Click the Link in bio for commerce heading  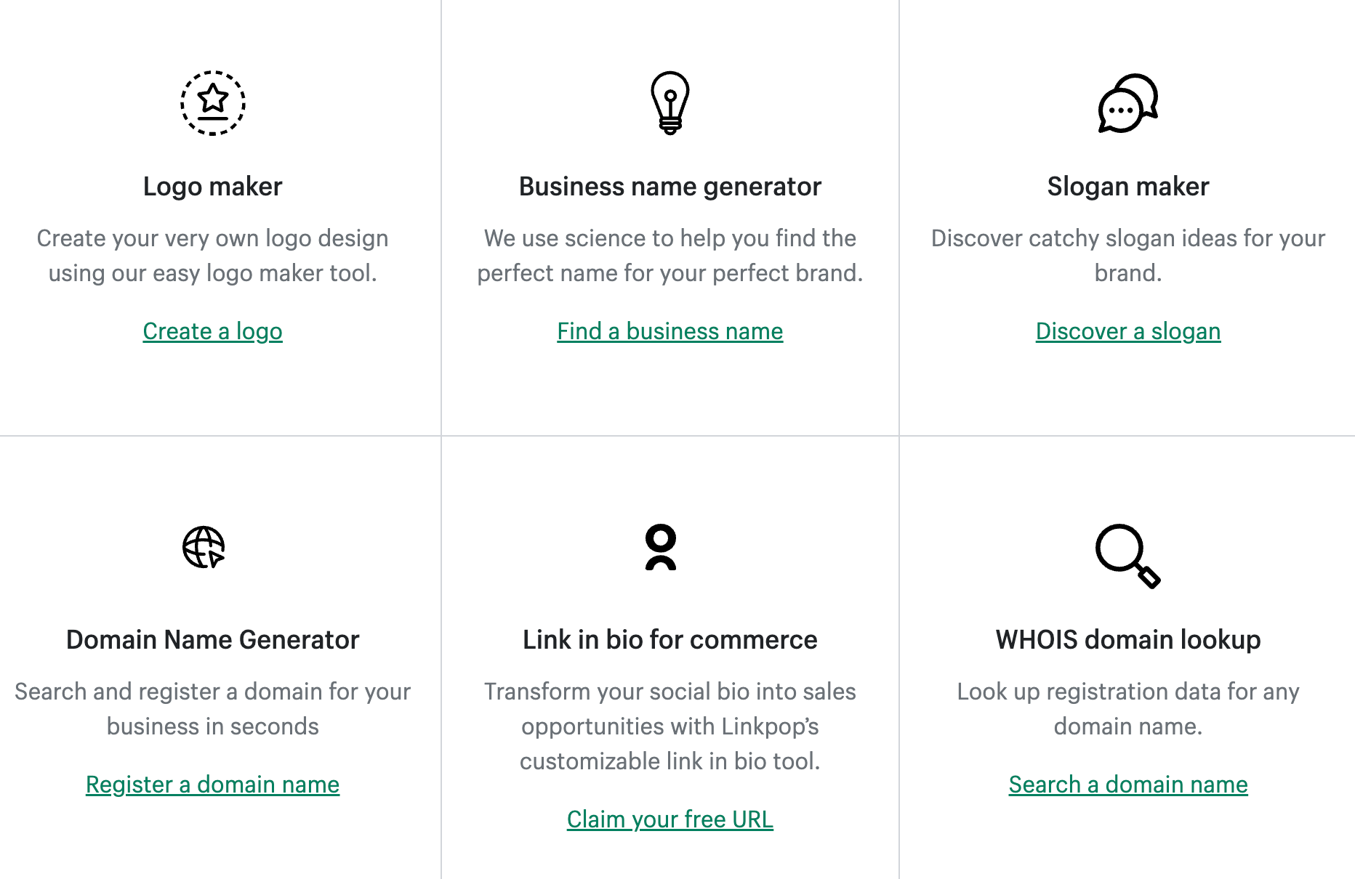pyautogui.click(x=669, y=639)
